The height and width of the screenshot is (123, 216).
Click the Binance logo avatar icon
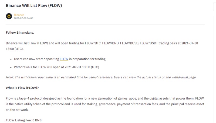click(9, 16)
